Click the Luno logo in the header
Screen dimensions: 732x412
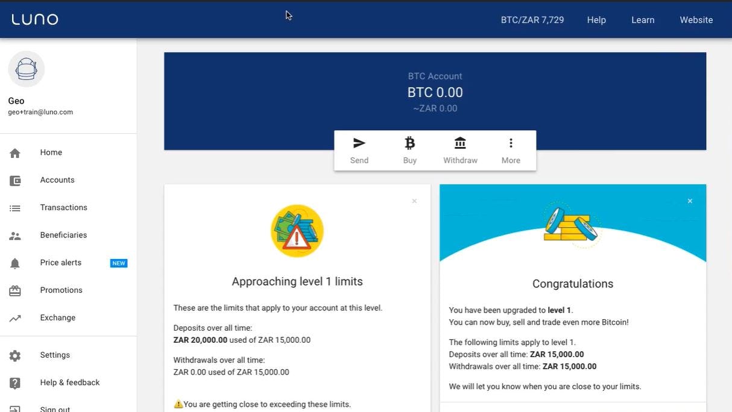(x=34, y=19)
